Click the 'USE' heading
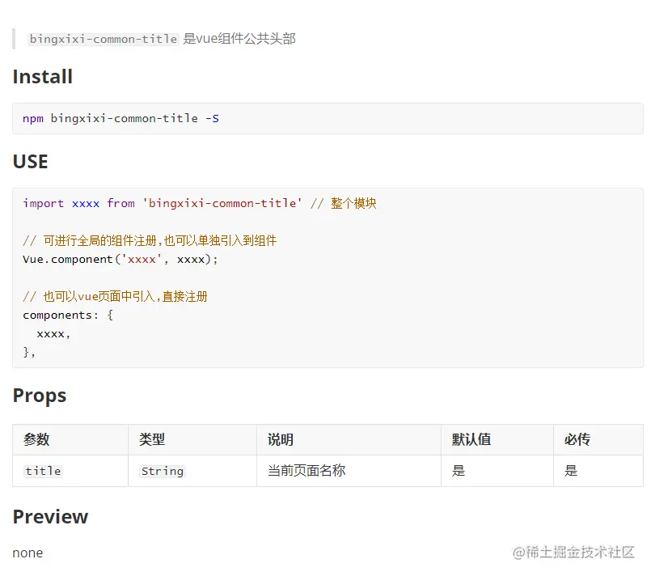 [x=30, y=161]
